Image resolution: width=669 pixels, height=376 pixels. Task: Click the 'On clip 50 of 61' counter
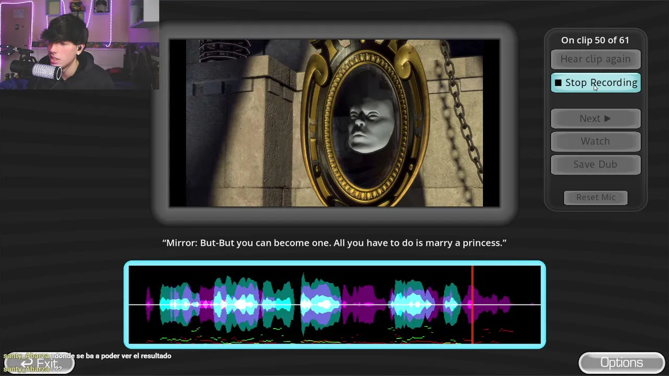(595, 40)
